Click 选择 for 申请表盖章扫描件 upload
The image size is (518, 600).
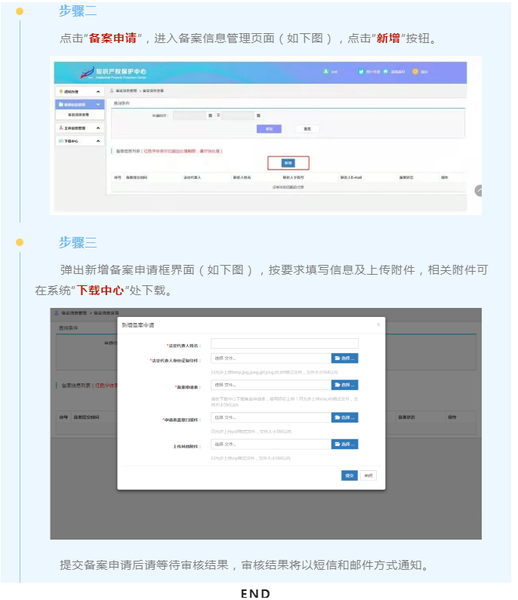(344, 417)
